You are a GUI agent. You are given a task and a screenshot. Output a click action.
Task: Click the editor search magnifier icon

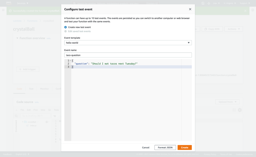pyautogui.click(x=16, y=116)
